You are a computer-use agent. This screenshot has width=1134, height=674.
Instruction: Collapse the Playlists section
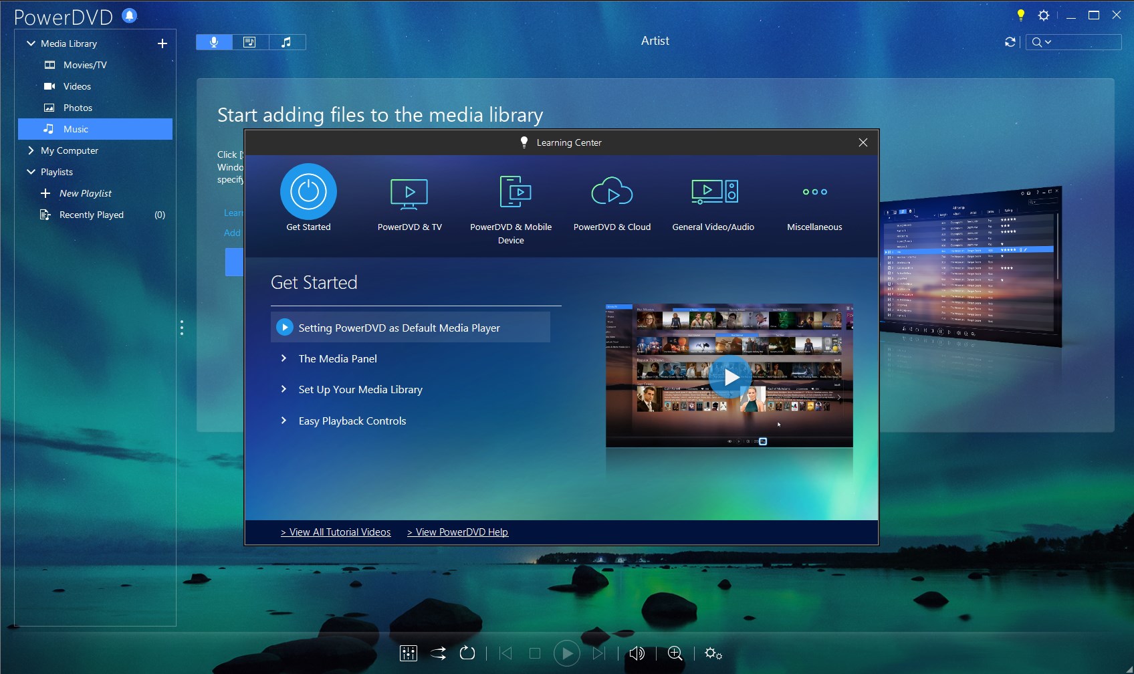(x=31, y=172)
